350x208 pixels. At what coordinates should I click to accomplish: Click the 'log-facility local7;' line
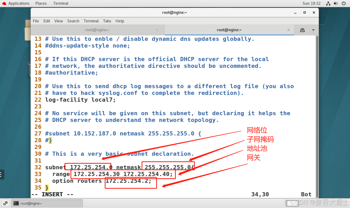tap(80, 100)
